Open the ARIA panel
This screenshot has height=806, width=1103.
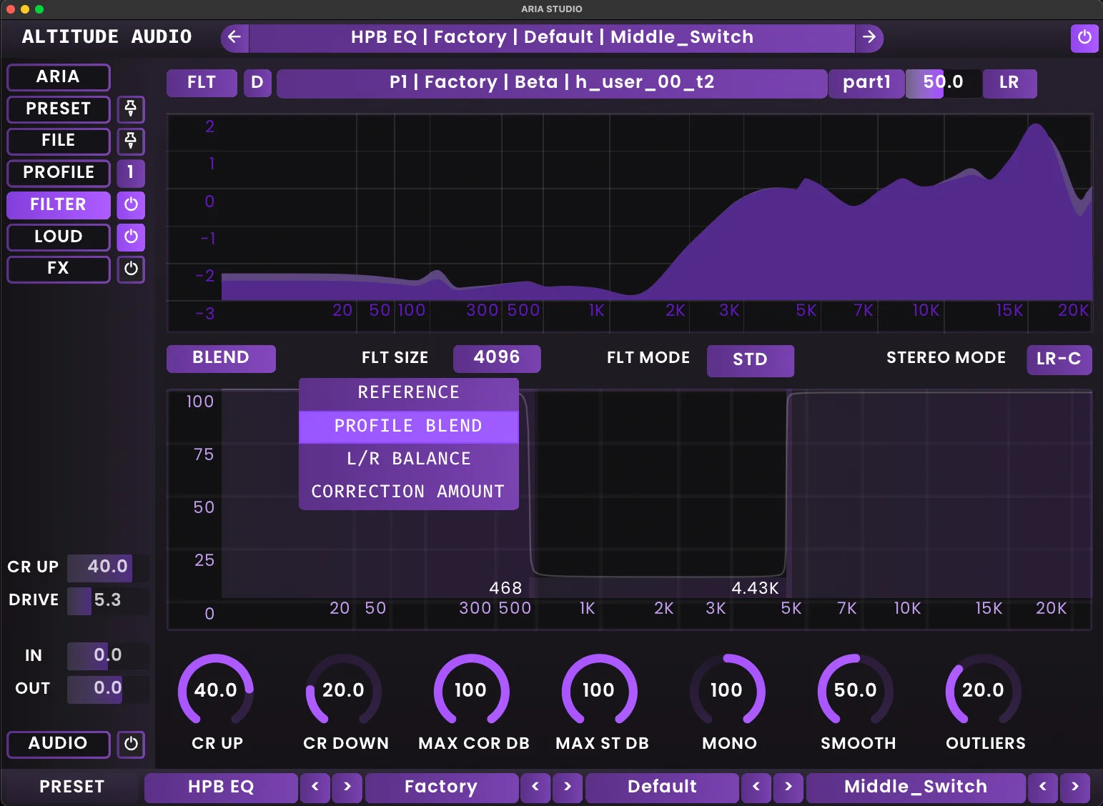pos(58,76)
